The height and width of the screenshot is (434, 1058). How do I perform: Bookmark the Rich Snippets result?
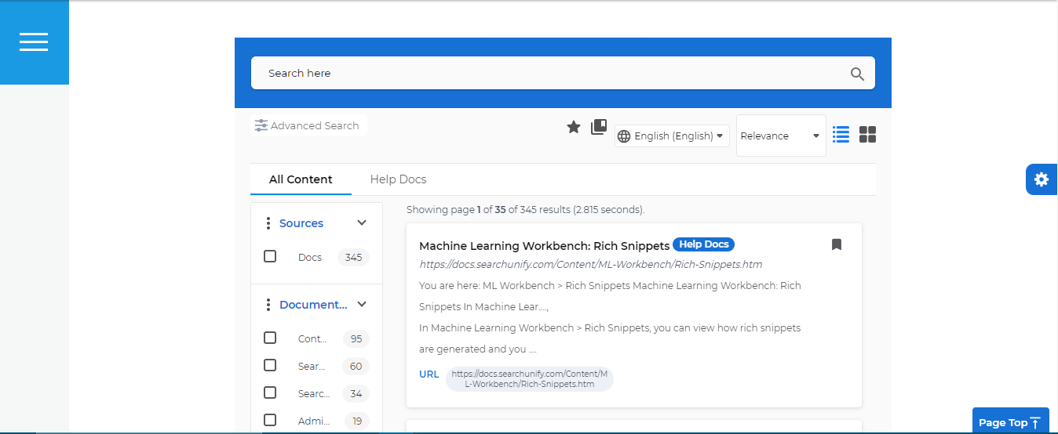click(837, 244)
